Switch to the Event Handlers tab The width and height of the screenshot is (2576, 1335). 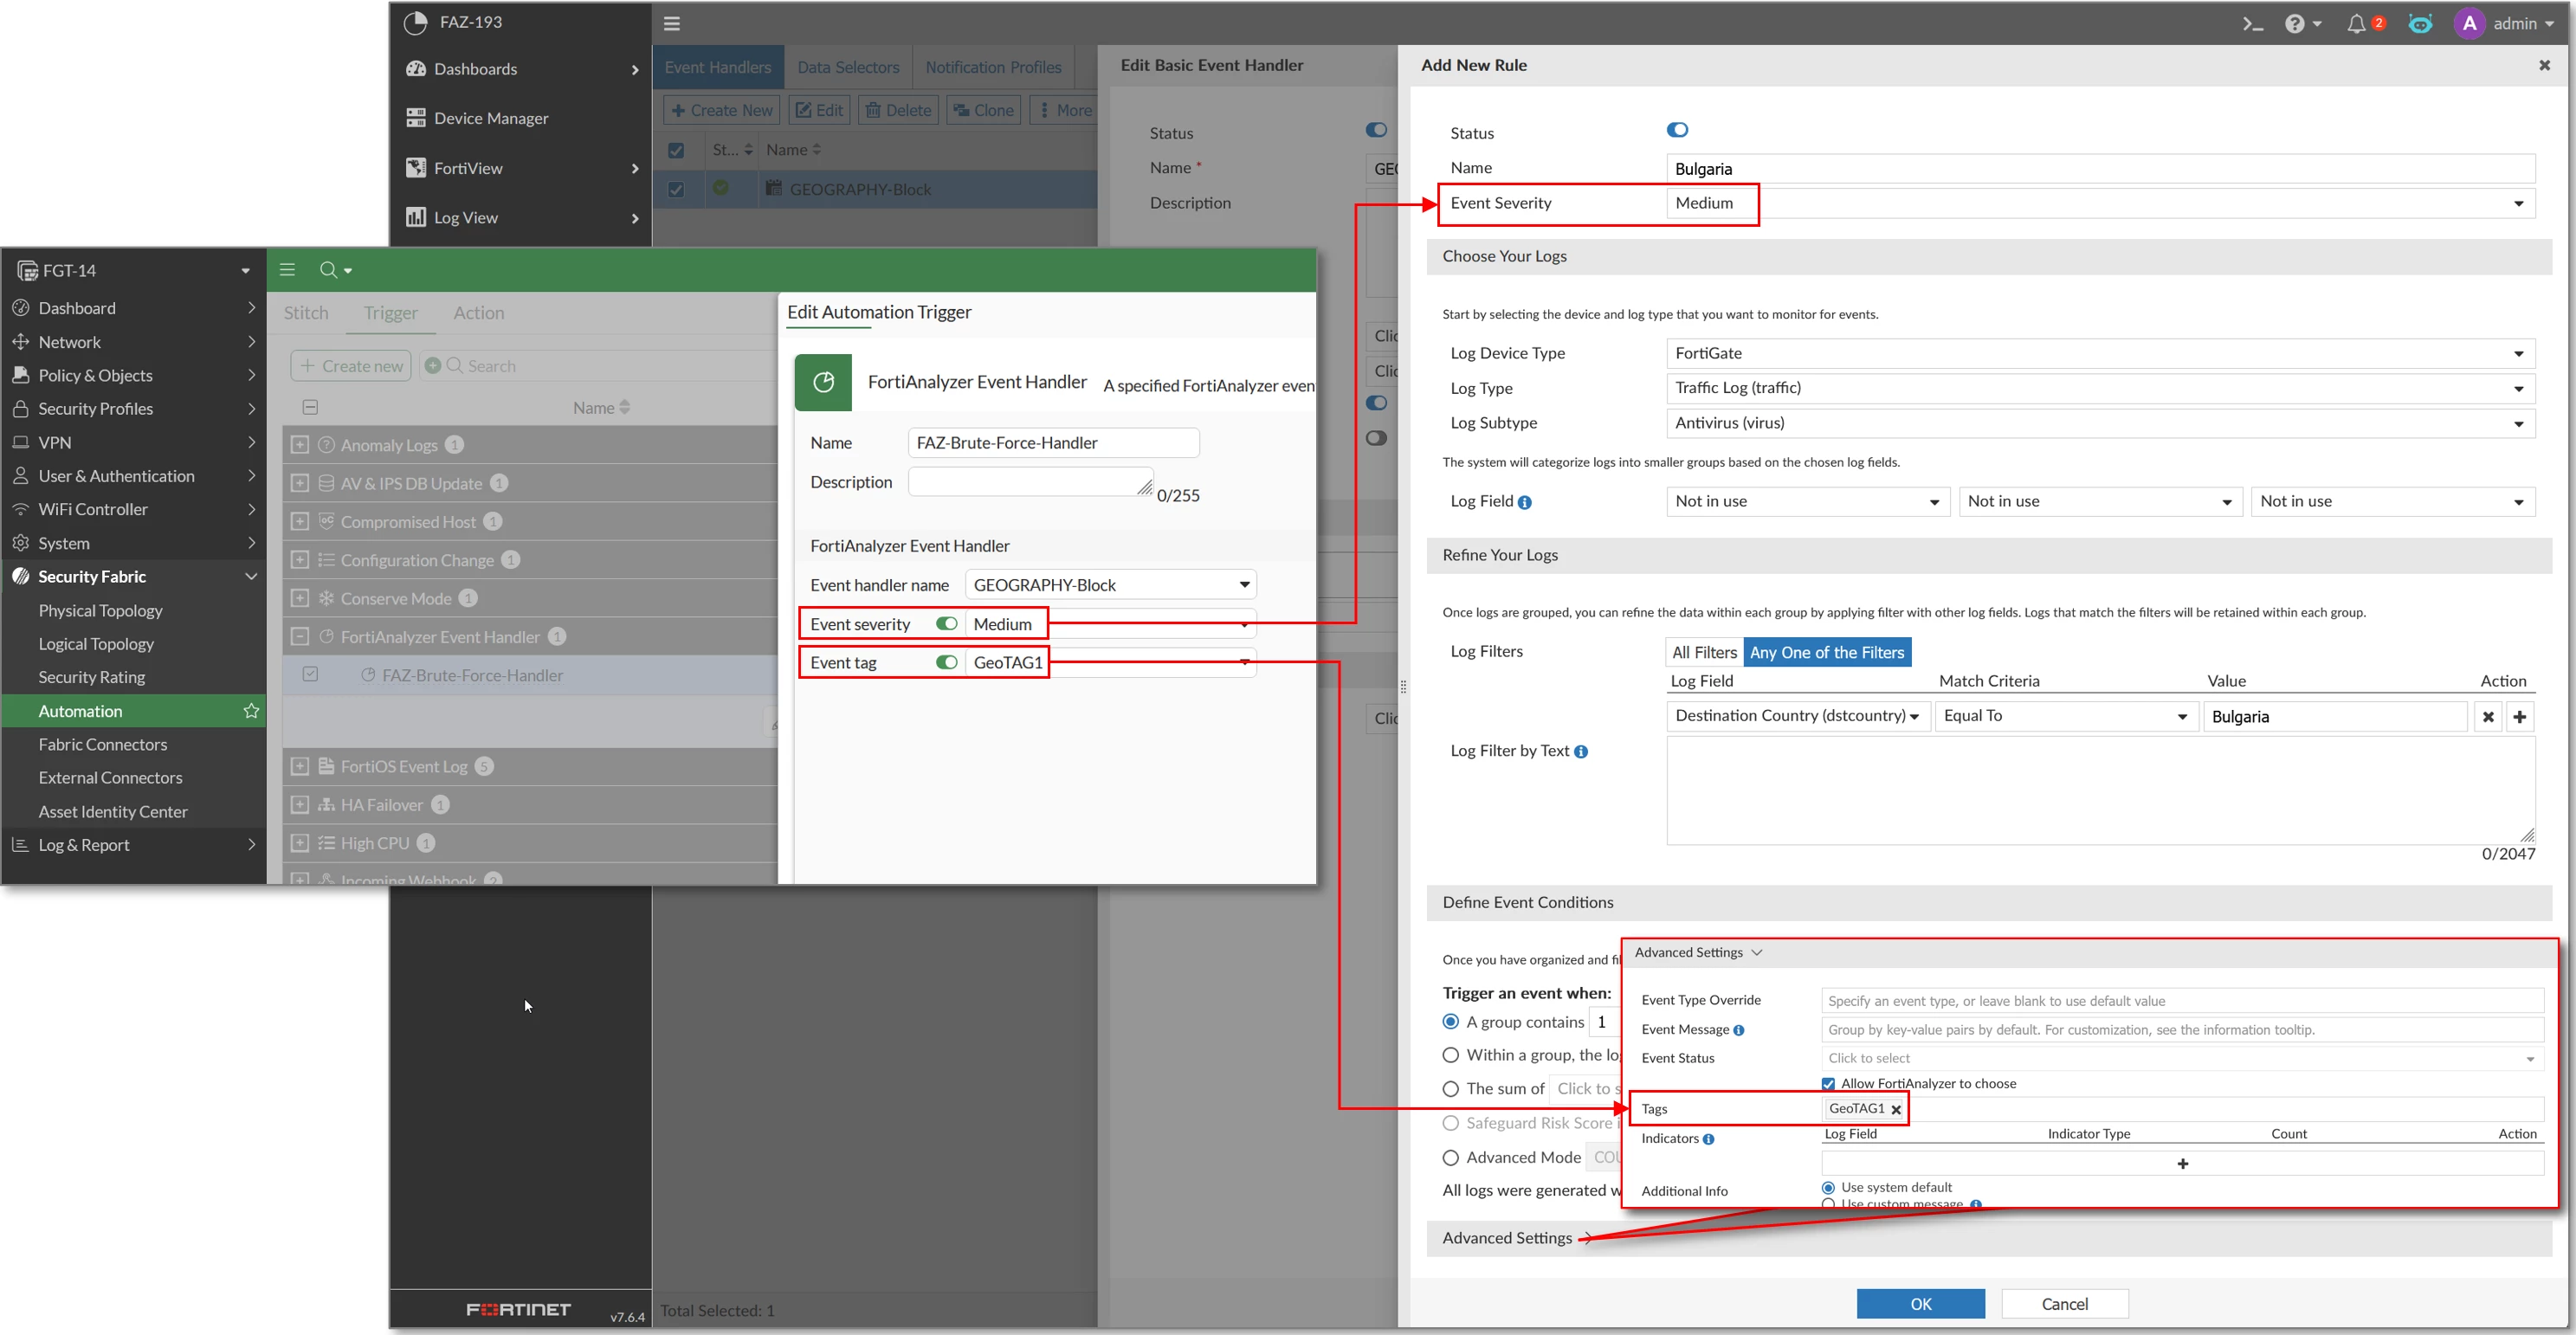click(718, 67)
